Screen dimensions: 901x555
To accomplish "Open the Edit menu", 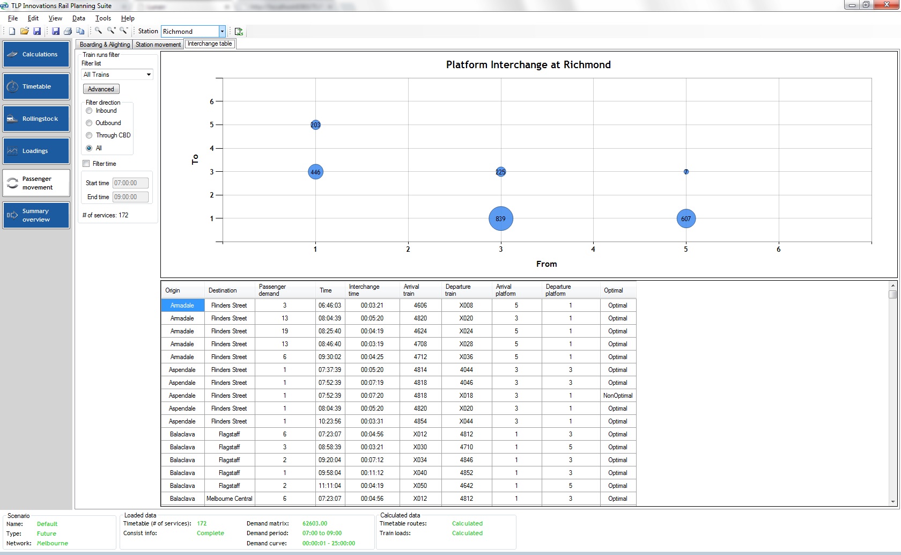I will coord(33,18).
